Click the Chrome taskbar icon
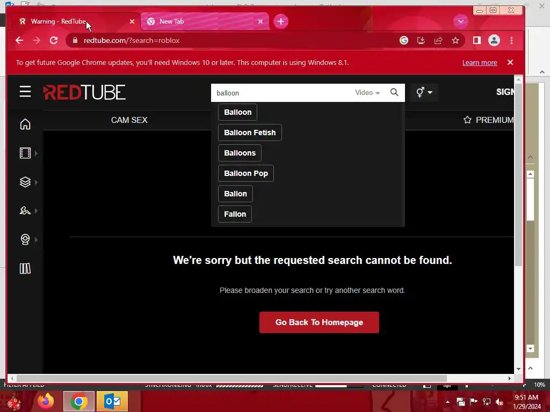Image resolution: width=550 pixels, height=412 pixels. 79,401
